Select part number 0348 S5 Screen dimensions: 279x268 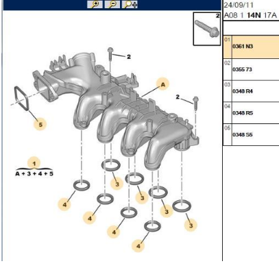point(243,134)
